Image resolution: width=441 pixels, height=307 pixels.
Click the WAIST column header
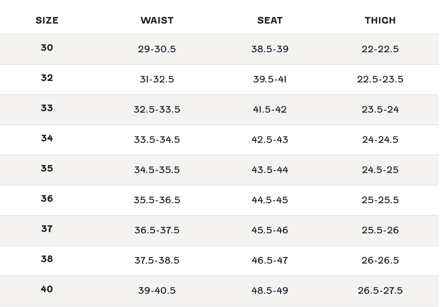(x=157, y=20)
